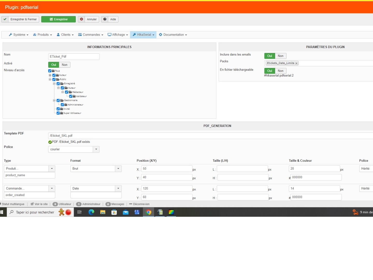Viewport: 373px width, 280px height.
Task: Click the 1 badge beside Administrateur
Action: [79, 204]
